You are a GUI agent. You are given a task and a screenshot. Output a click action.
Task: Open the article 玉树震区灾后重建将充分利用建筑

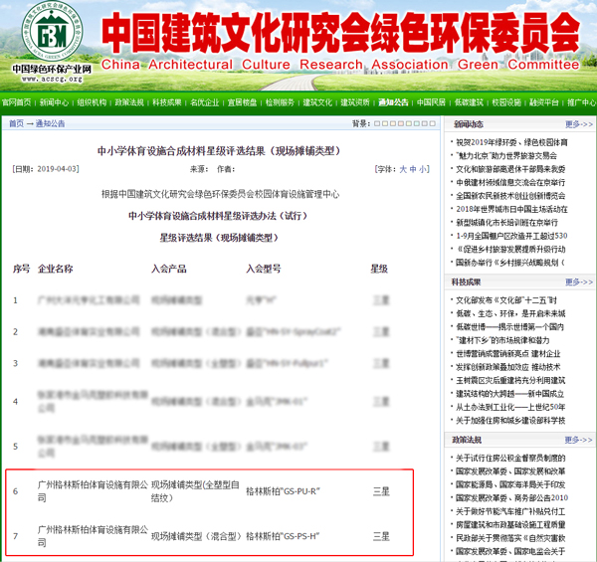click(510, 381)
